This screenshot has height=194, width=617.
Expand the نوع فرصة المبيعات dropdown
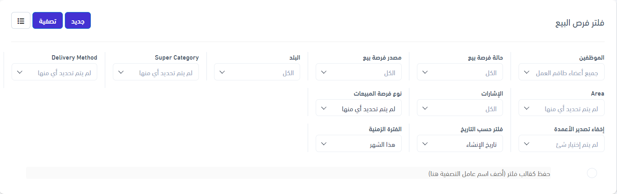358,108
